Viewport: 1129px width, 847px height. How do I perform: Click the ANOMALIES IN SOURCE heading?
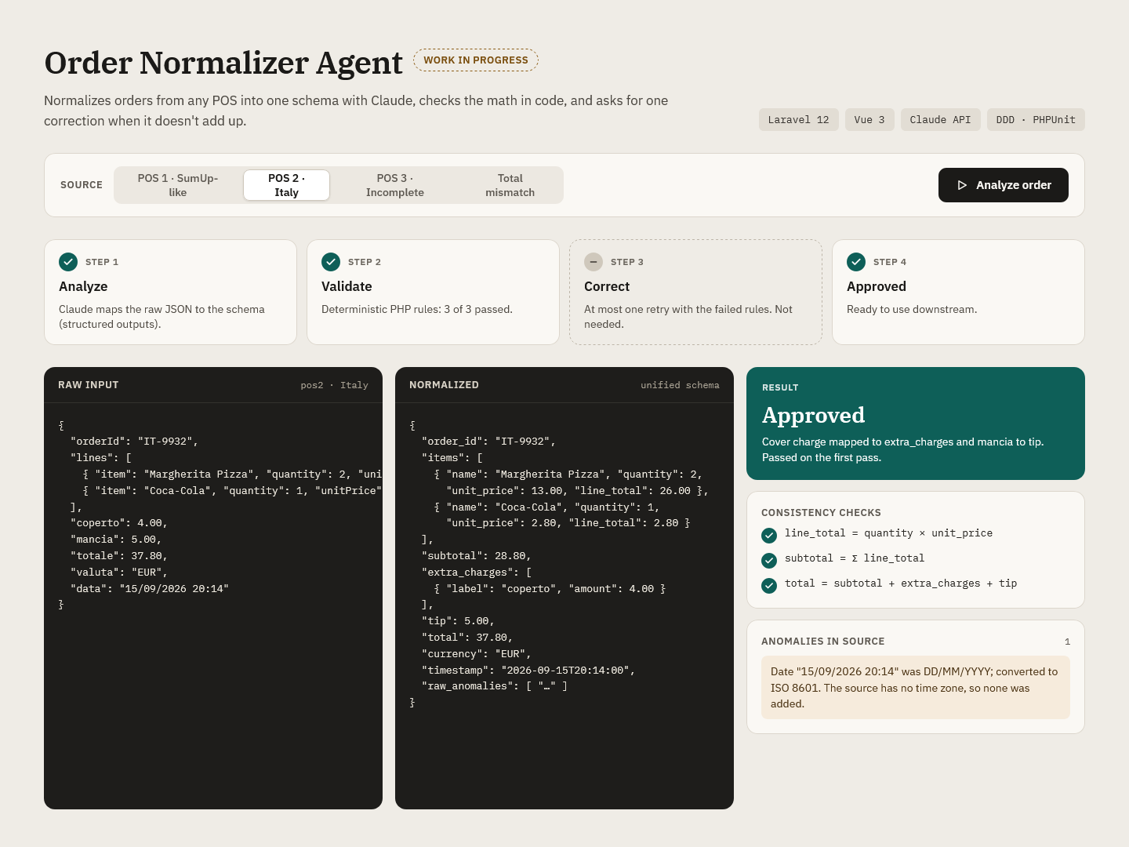822,642
